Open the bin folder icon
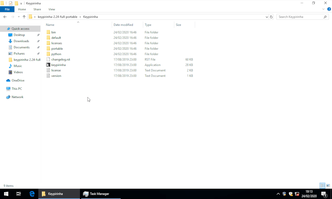This screenshot has height=199, width=332. coord(48,32)
